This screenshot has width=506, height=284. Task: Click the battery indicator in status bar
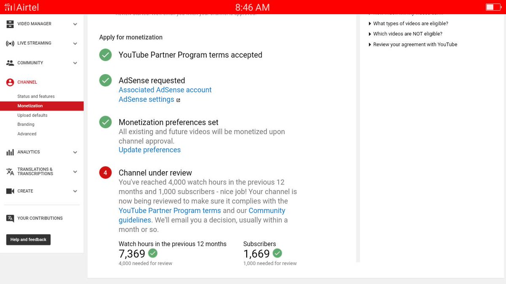[493, 7]
